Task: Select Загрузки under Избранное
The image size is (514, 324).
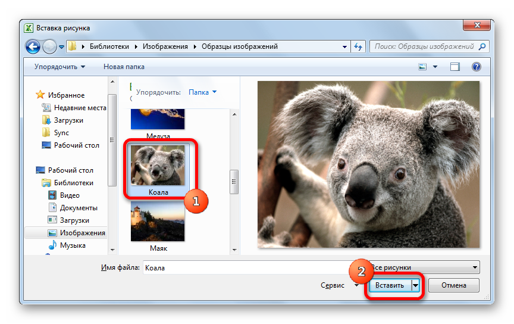Action: tap(68, 120)
